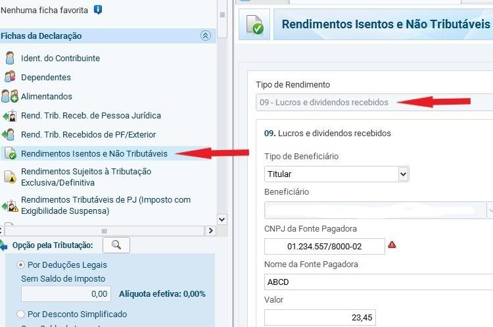The width and height of the screenshot is (493, 327).
Task: Click the Exigibilidade Suspensa icon
Action: [10, 205]
